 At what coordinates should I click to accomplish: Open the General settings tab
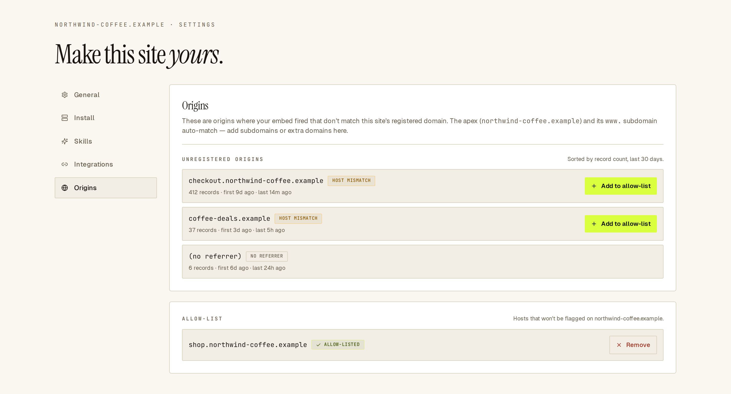106,95
